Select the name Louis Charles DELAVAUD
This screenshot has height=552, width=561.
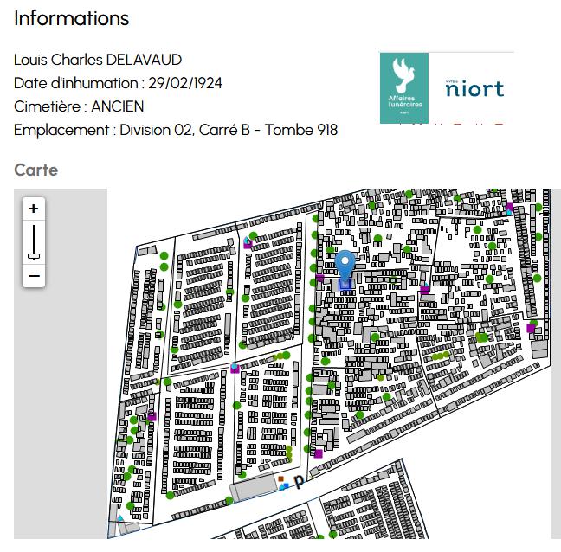pyautogui.click(x=98, y=60)
